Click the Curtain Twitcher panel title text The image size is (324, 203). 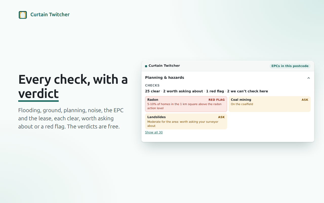164,66
